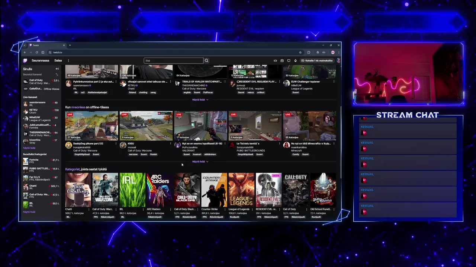Open kisseriina Stray channel in the sidebar
The image size is (476, 267).
(x=41, y=141)
